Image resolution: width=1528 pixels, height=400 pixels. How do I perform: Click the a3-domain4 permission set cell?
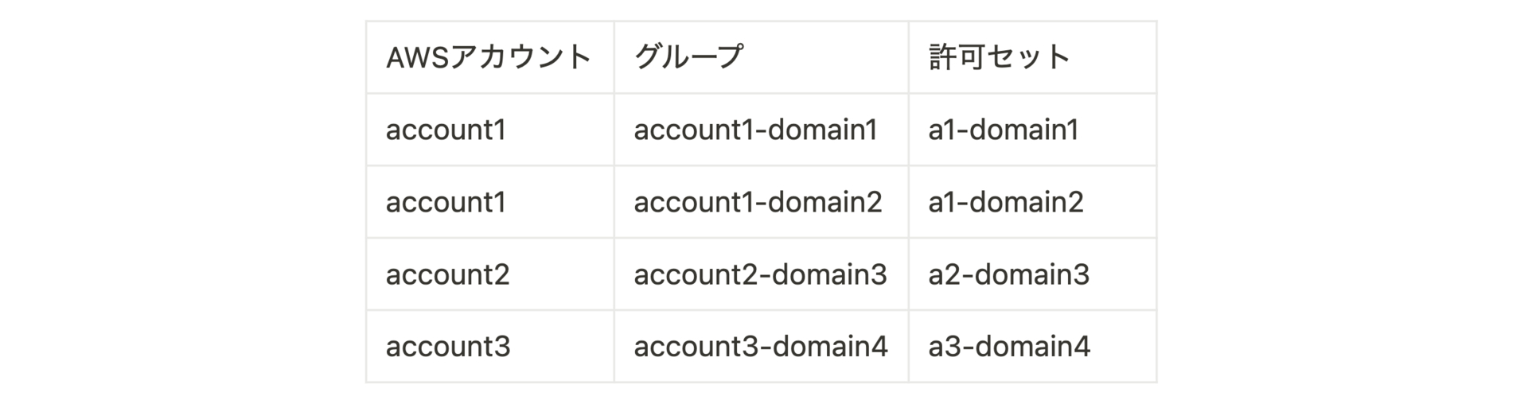(x=1032, y=346)
